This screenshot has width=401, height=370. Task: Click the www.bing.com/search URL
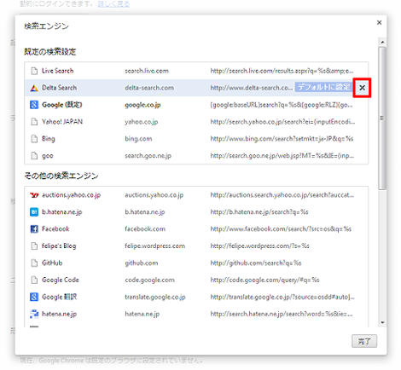coord(282,139)
